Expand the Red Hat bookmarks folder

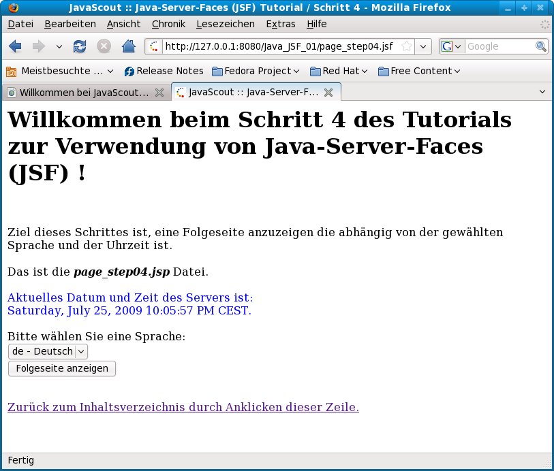(339, 71)
